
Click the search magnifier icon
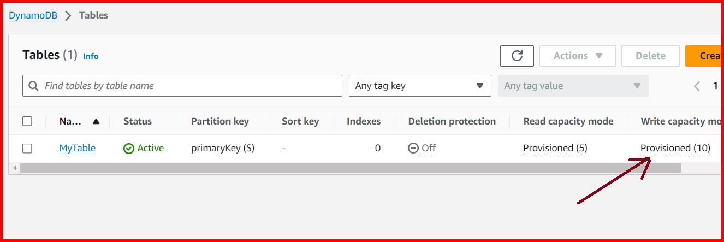point(33,86)
